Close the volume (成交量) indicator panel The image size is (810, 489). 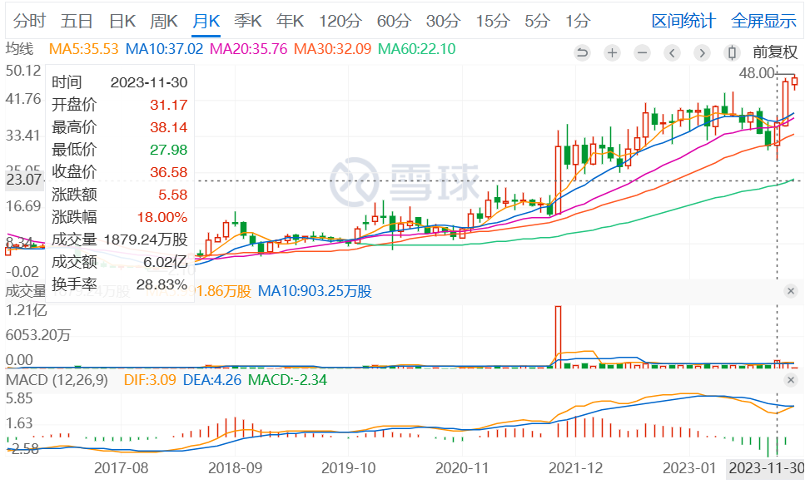[790, 291]
